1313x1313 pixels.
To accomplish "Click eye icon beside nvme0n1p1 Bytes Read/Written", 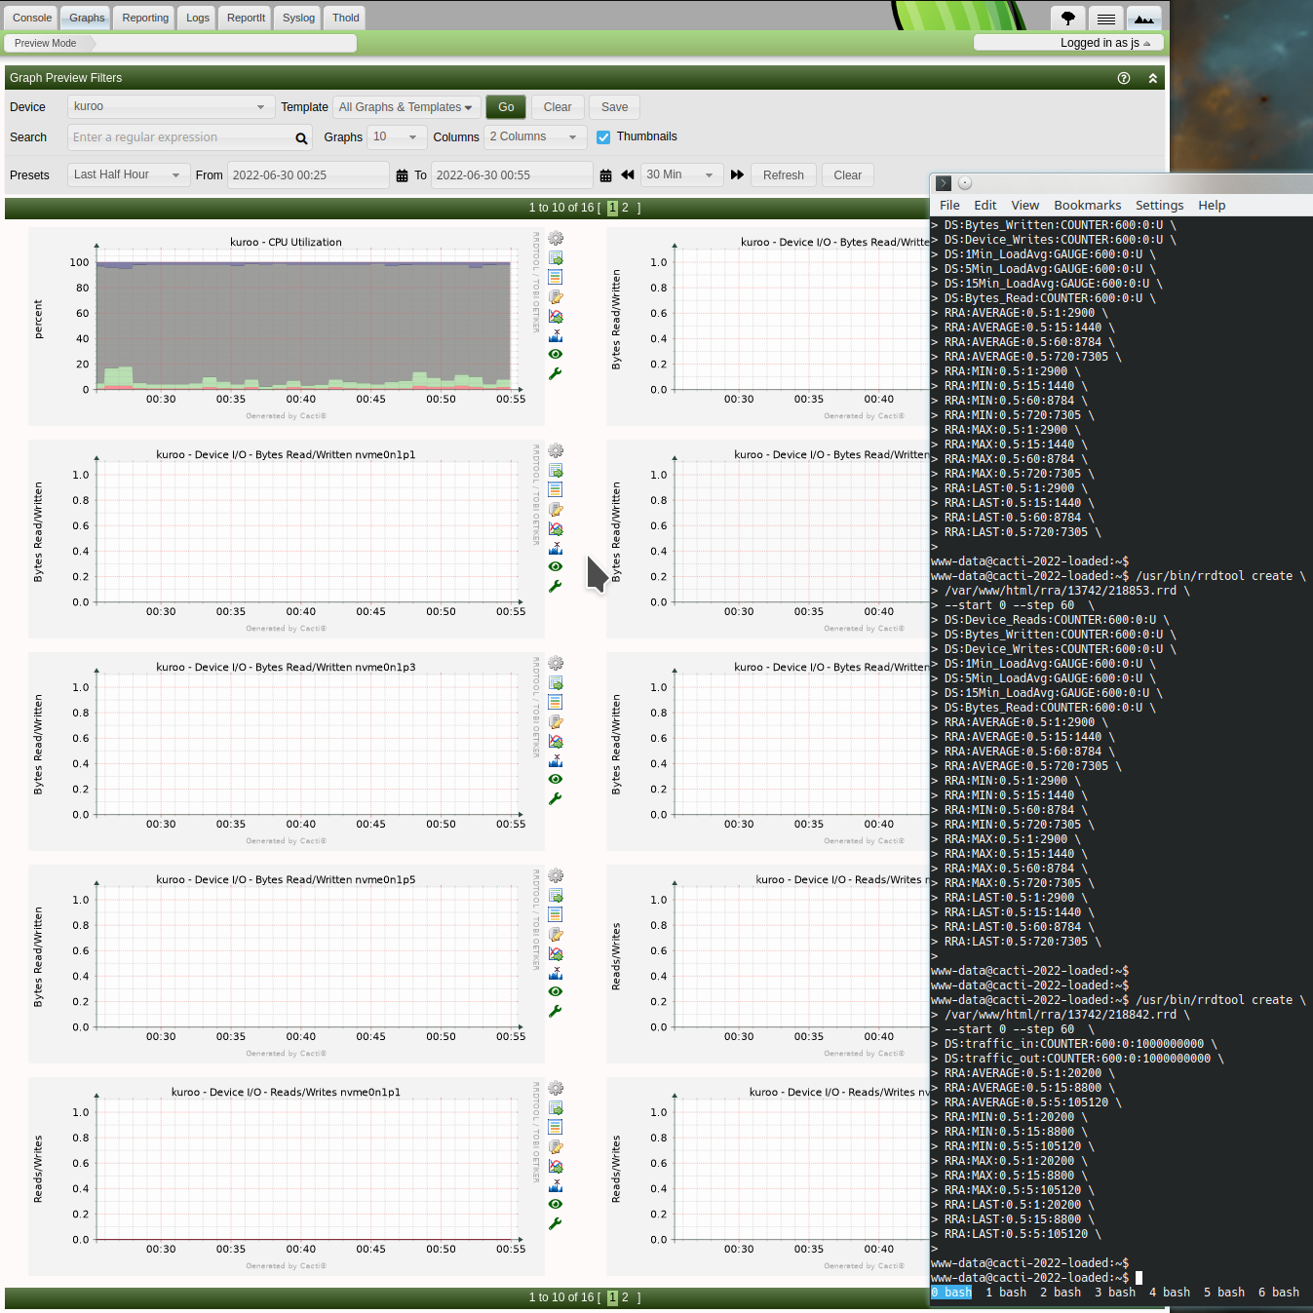I will coord(556,566).
